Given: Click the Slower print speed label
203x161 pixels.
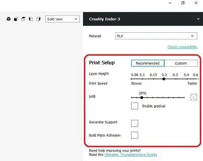Looking at the screenshot, I should click(136, 84).
